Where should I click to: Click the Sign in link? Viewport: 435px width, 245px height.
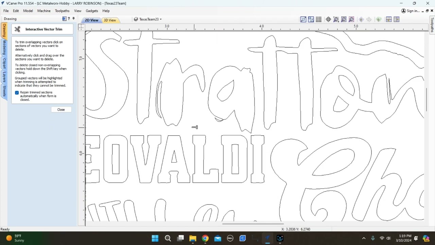point(413,11)
